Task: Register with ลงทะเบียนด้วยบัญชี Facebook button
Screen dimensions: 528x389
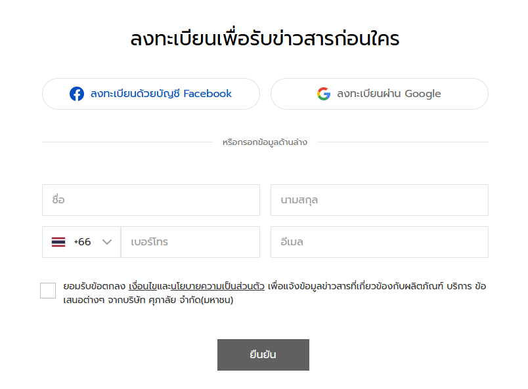Action: pyautogui.click(x=151, y=94)
